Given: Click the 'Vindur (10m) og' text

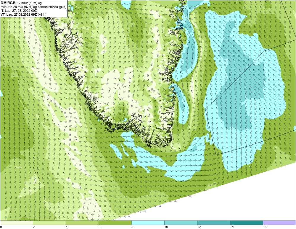Looking at the screenshot, I should pos(30,3).
